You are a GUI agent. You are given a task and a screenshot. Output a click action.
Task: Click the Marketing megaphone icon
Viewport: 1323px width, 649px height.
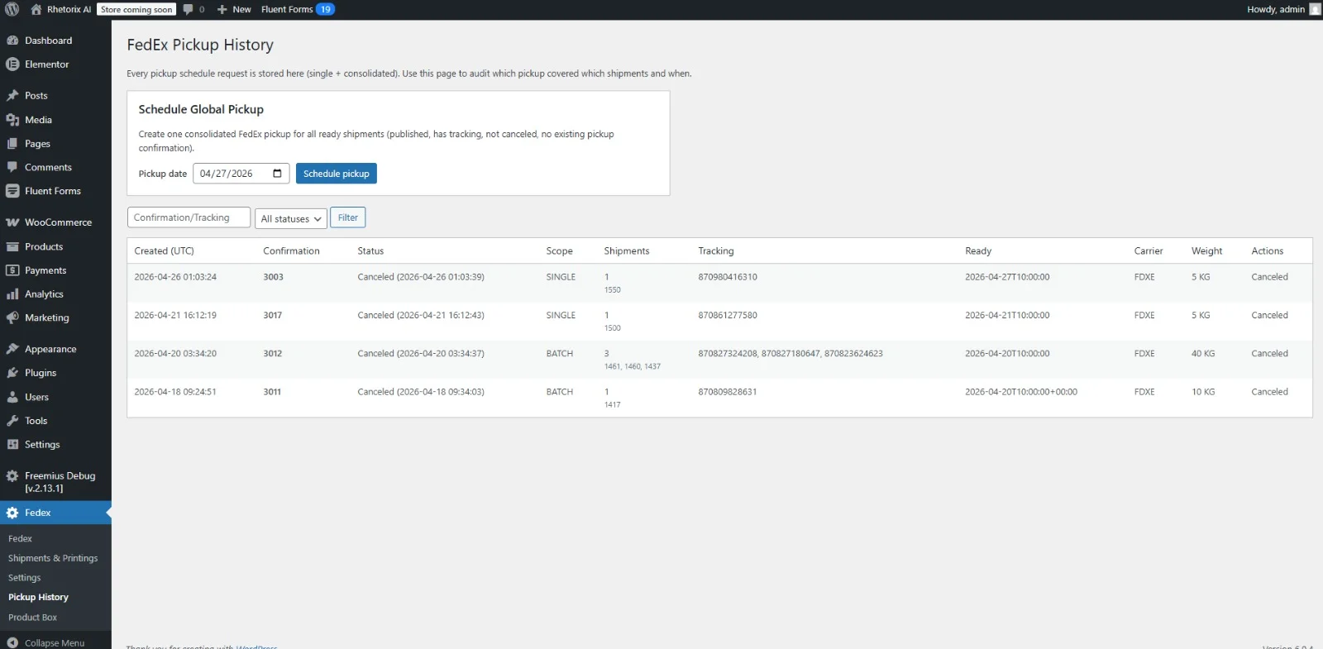click(12, 317)
